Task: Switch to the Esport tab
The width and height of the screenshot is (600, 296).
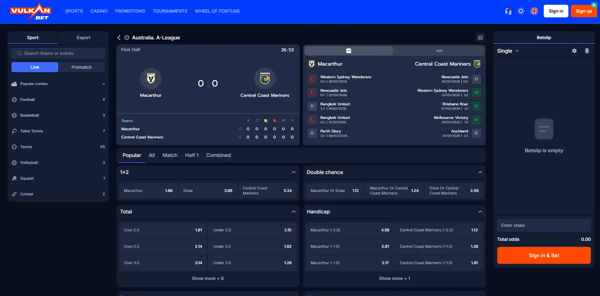Action: tap(83, 38)
